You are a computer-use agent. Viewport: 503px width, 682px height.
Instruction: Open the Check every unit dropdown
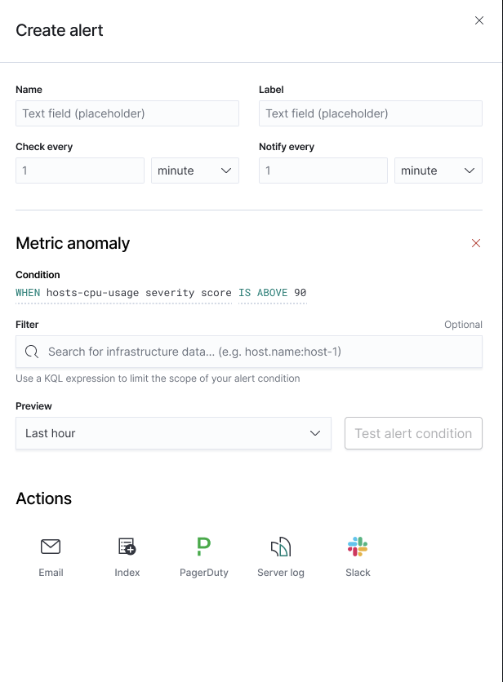[x=194, y=170]
